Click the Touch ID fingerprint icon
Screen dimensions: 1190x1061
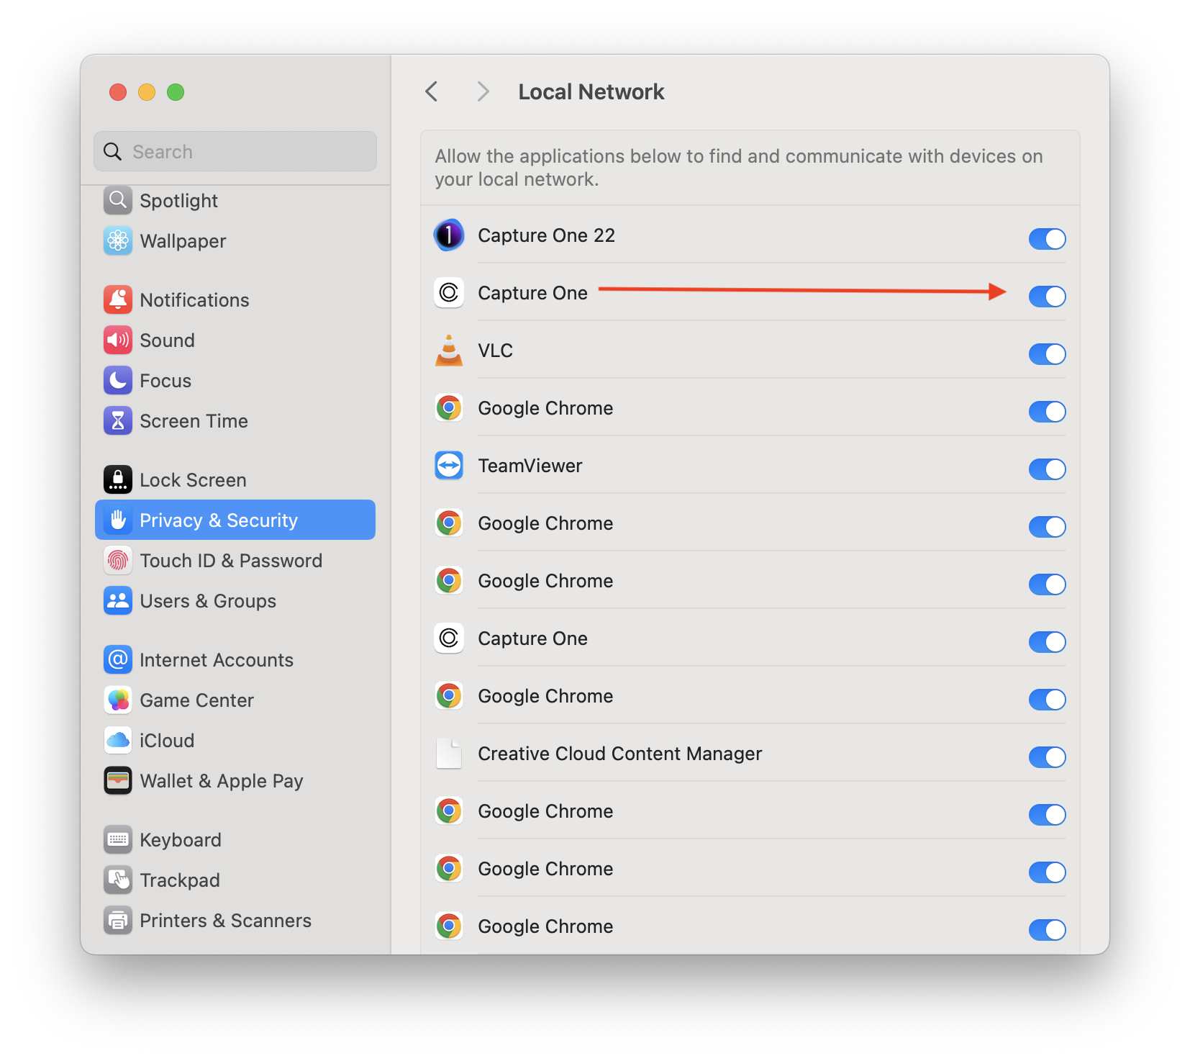[118, 560]
